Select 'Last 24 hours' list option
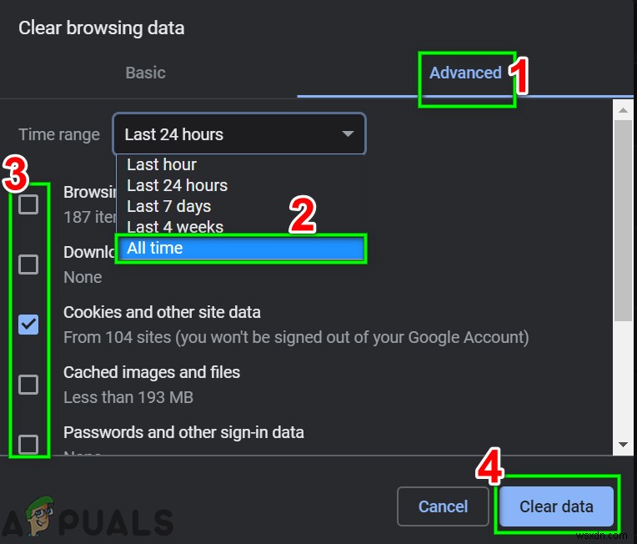 pyautogui.click(x=177, y=185)
